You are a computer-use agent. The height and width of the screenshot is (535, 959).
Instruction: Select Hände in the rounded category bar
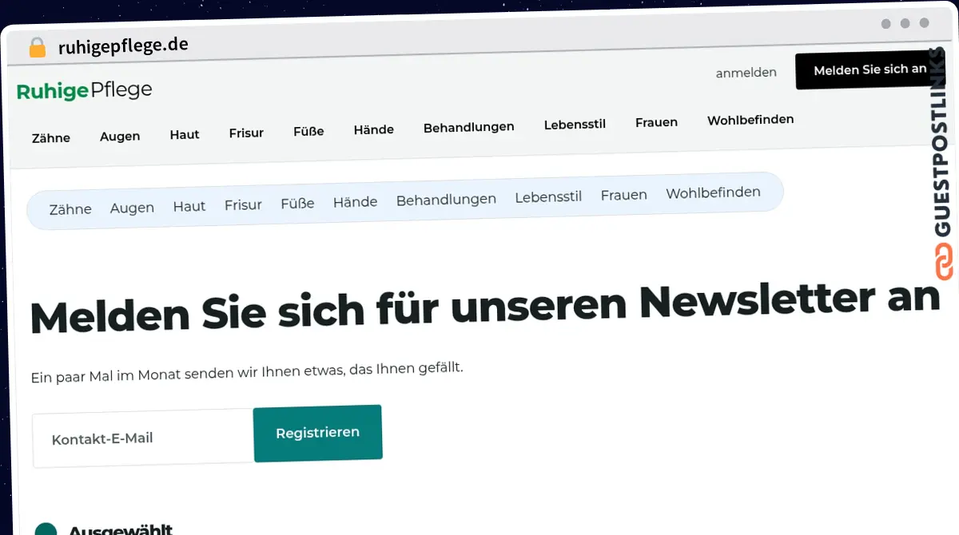[355, 202]
